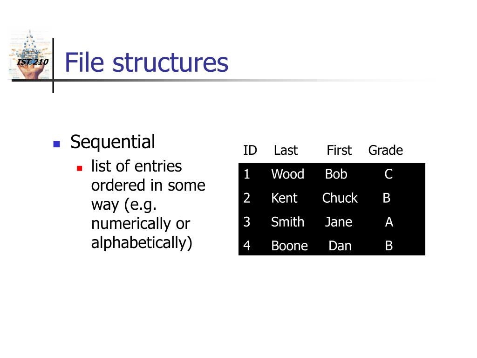Click the first name Jane

(339, 222)
